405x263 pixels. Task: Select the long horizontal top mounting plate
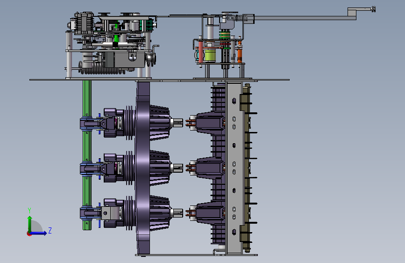click(x=159, y=80)
